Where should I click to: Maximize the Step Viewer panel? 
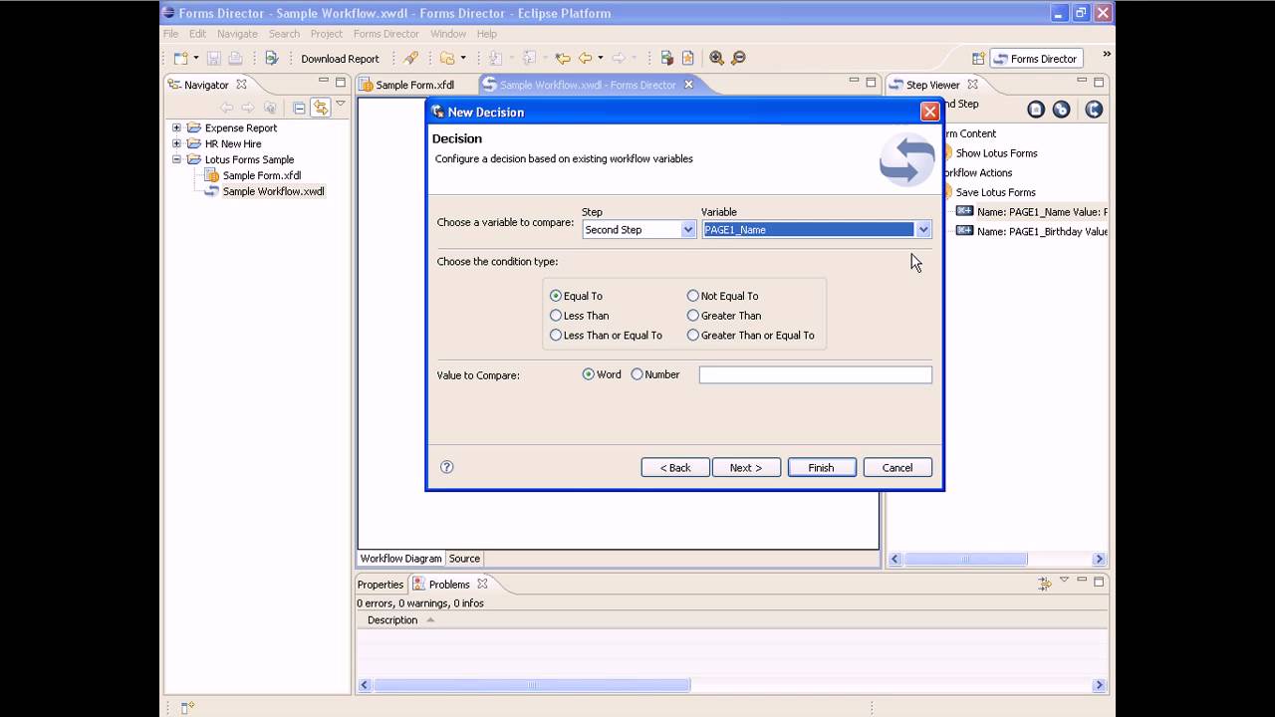point(1099,82)
